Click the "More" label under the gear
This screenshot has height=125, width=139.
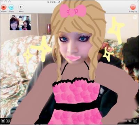21,11
